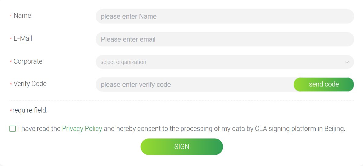Click the 'Corporate' field label
363x166 pixels.
(28, 61)
